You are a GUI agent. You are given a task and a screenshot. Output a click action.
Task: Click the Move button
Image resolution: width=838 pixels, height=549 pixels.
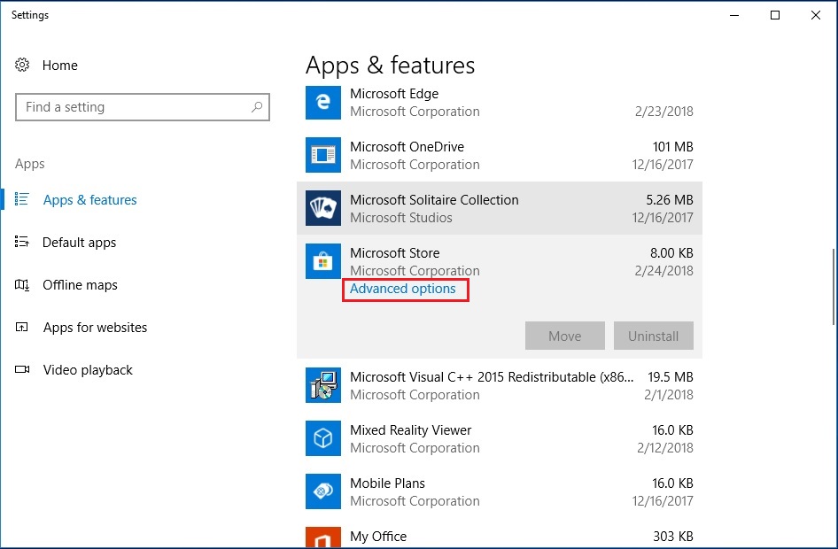click(x=565, y=336)
